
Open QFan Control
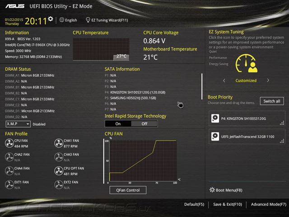click(128, 190)
